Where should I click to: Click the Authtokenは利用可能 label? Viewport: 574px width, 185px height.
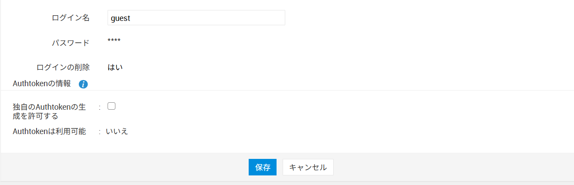point(49,131)
